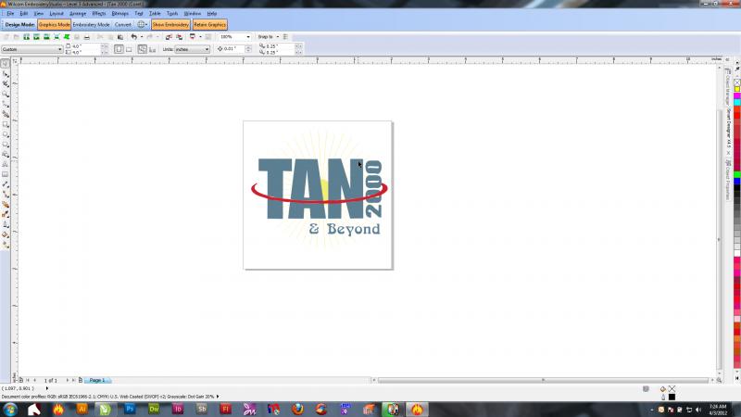Viewport: 741px width, 417px height.
Task: Select the Page 1 tab
Action: click(x=97, y=380)
